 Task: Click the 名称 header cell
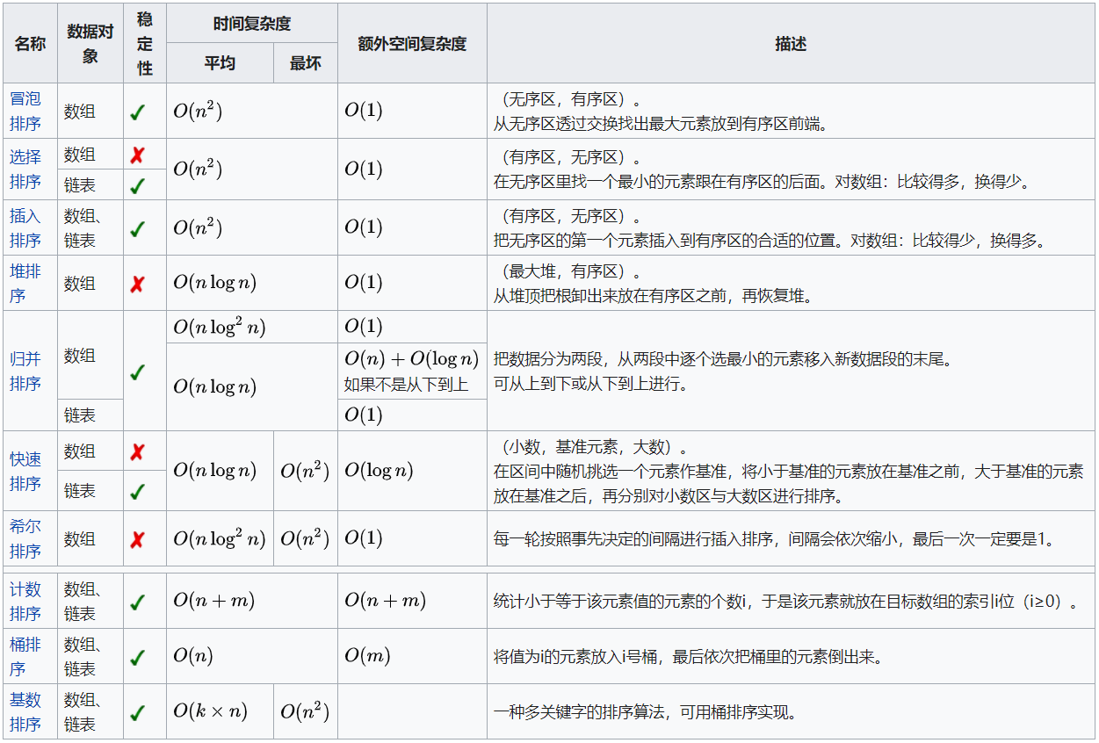click(x=29, y=42)
